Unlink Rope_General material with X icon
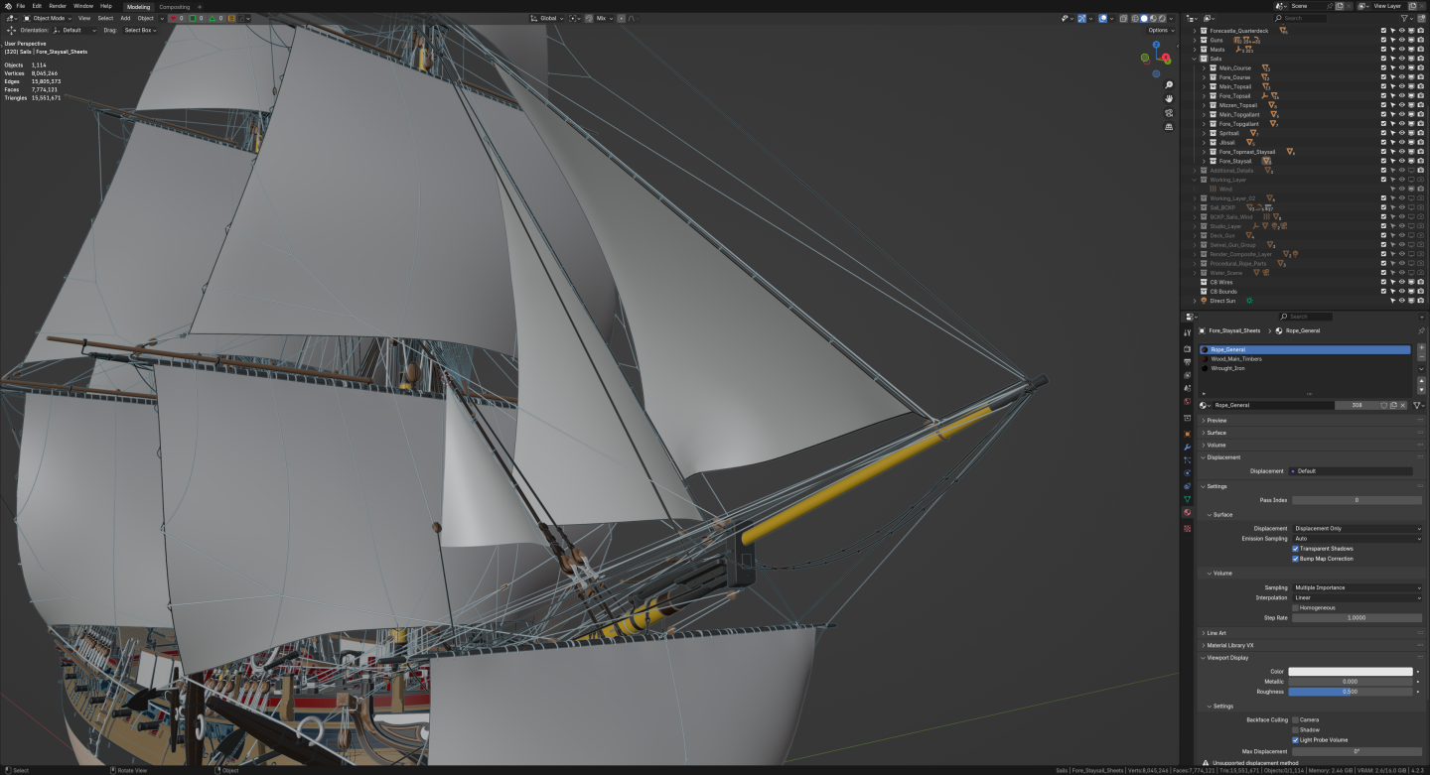Image resolution: width=1430 pixels, height=775 pixels. coord(1402,405)
